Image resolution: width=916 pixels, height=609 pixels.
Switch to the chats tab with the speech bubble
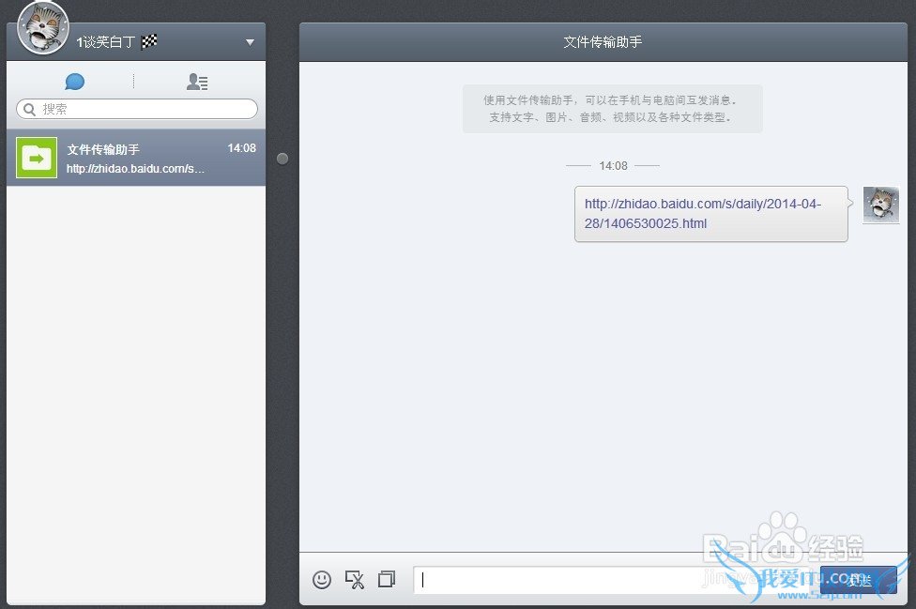(75, 82)
